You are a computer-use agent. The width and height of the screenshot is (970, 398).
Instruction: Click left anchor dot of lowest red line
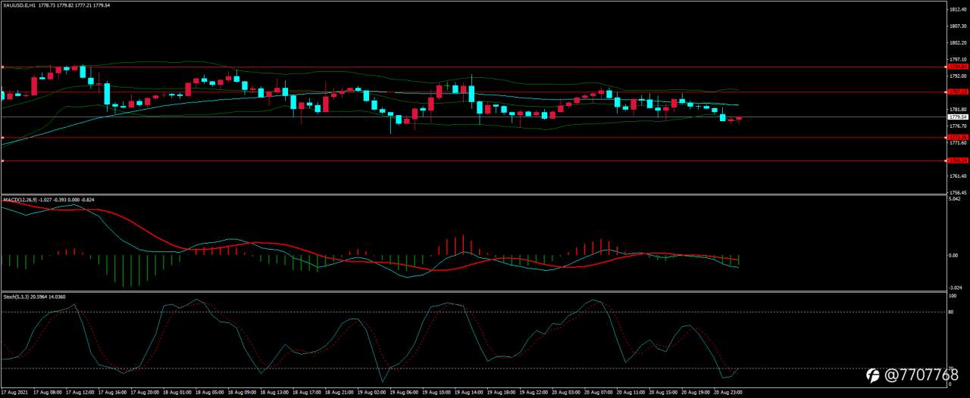click(x=2, y=160)
